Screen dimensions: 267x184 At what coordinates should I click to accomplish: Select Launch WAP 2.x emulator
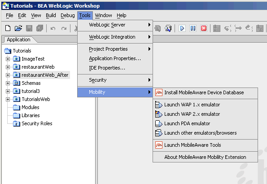click(x=206, y=114)
